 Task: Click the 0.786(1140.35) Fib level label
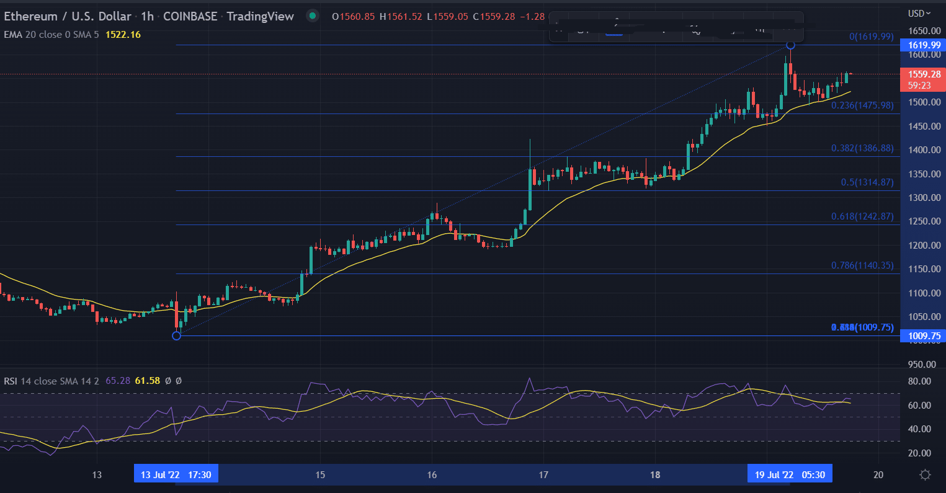tap(863, 265)
